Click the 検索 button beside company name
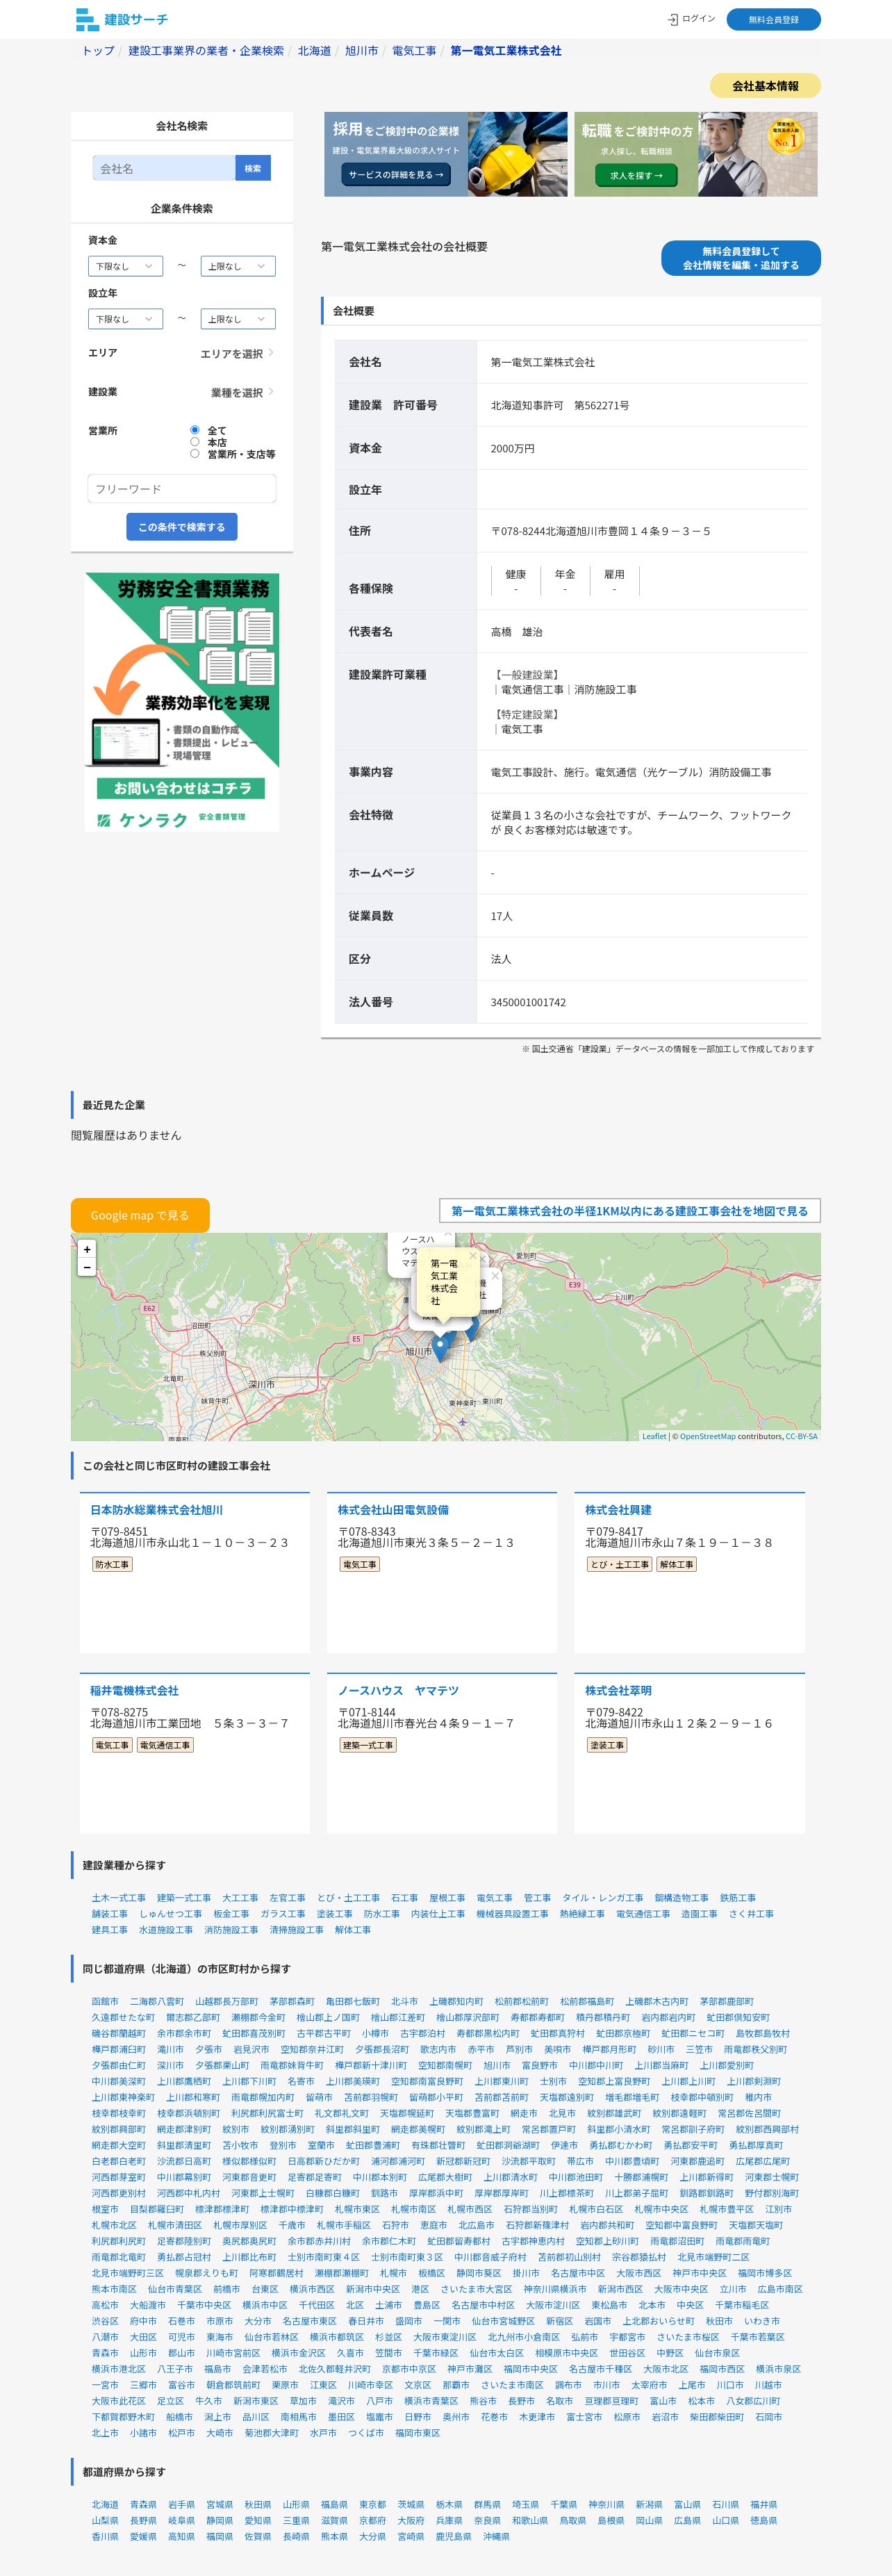Screen dimensions: 892x2576 coord(253,168)
